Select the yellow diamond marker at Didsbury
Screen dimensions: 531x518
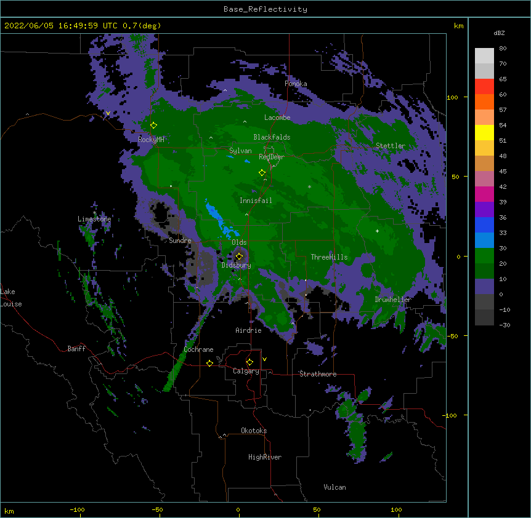click(239, 257)
